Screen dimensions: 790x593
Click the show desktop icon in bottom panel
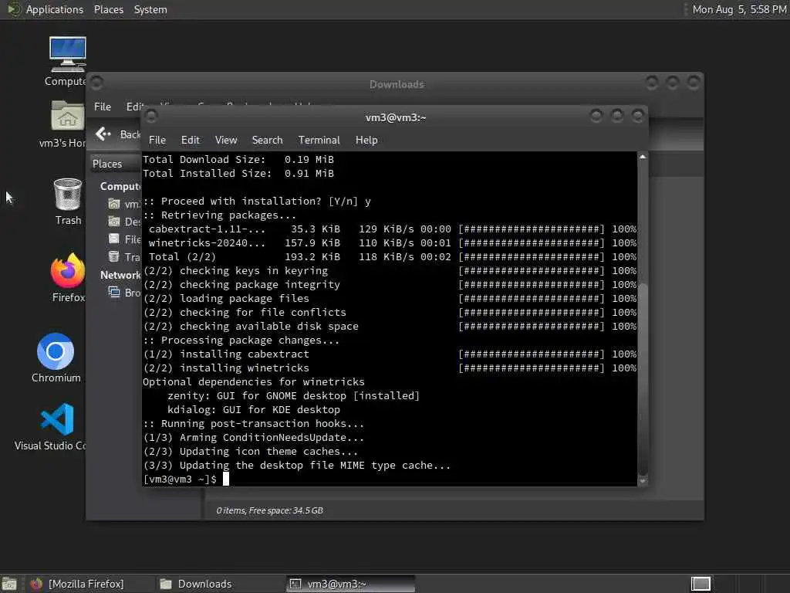coord(9,584)
